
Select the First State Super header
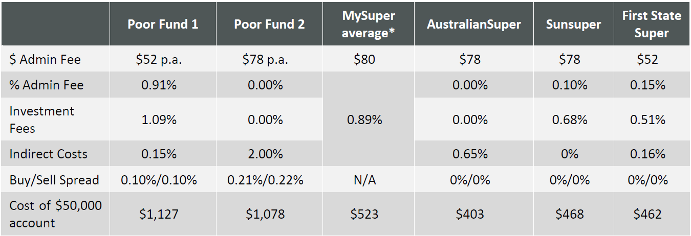[652, 25]
